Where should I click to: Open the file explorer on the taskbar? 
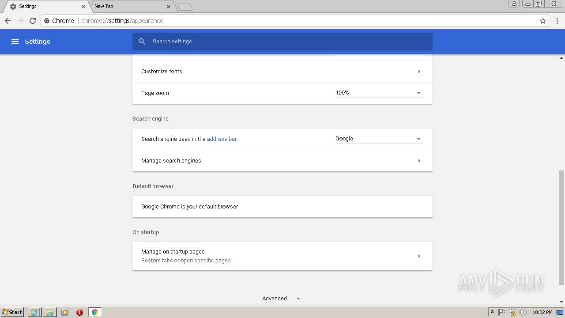(50, 312)
